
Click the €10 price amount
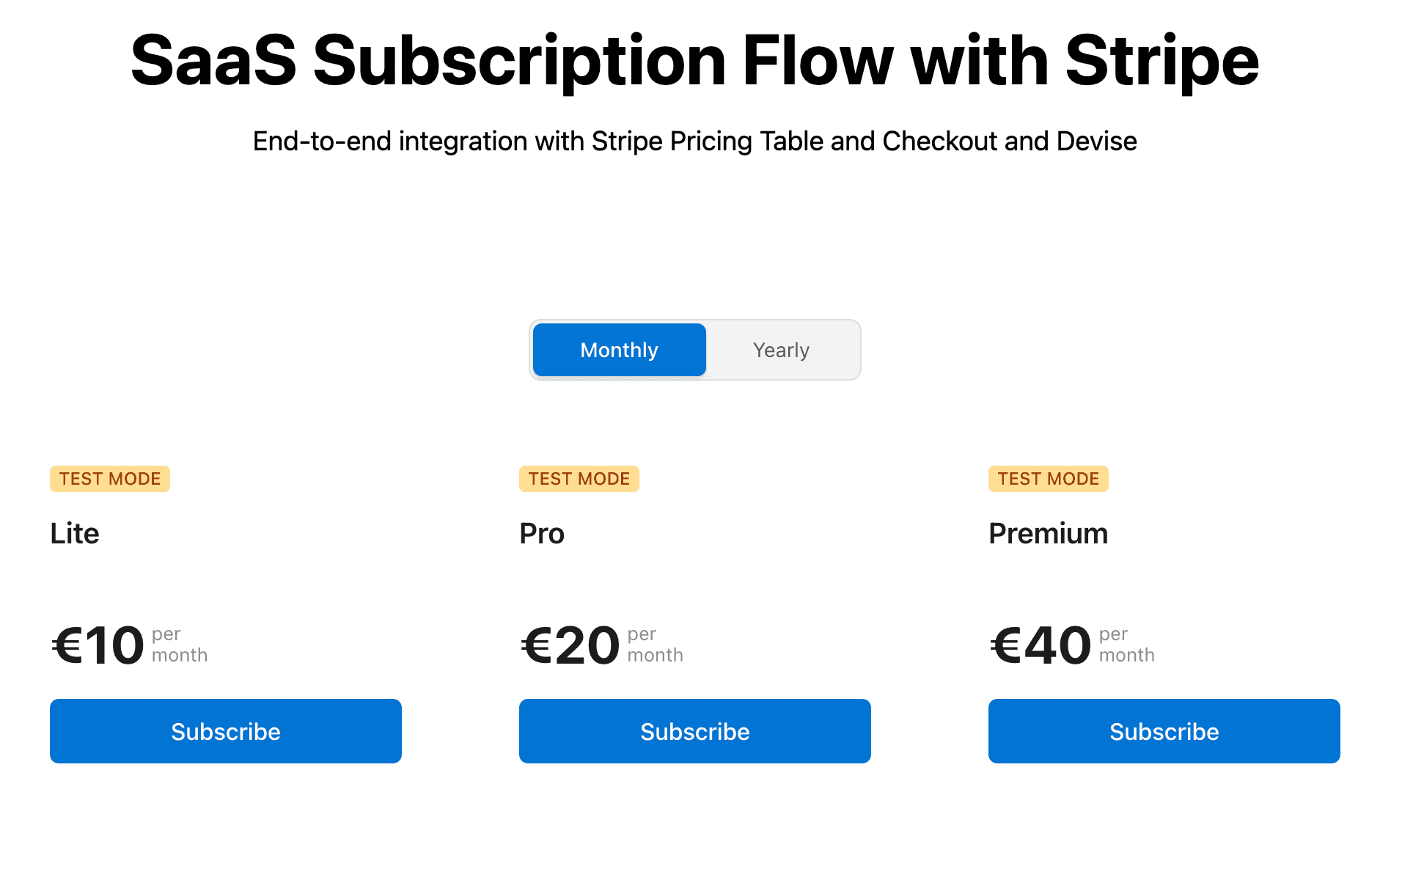(98, 646)
